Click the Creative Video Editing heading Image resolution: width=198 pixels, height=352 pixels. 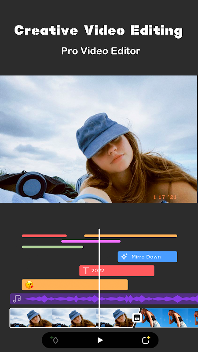click(98, 31)
